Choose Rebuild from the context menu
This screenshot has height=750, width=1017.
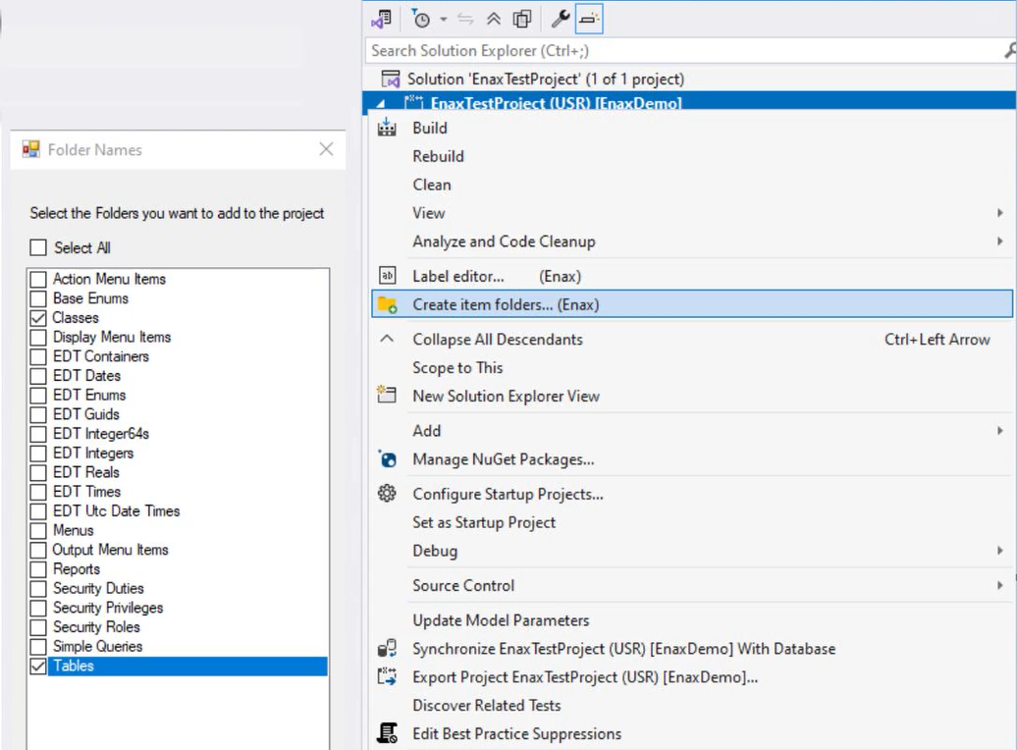(439, 156)
